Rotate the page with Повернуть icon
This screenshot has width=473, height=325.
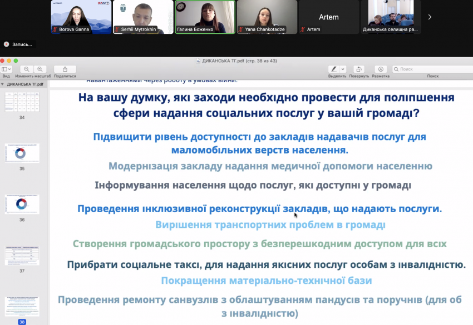pyautogui.click(x=359, y=69)
